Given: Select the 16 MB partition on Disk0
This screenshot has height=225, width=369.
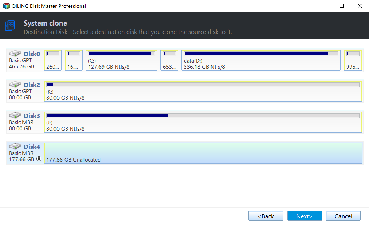Looking at the screenshot, I should coord(74,60).
